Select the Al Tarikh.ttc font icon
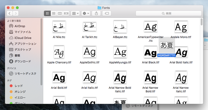The image size is (208, 110). tap(89, 27)
